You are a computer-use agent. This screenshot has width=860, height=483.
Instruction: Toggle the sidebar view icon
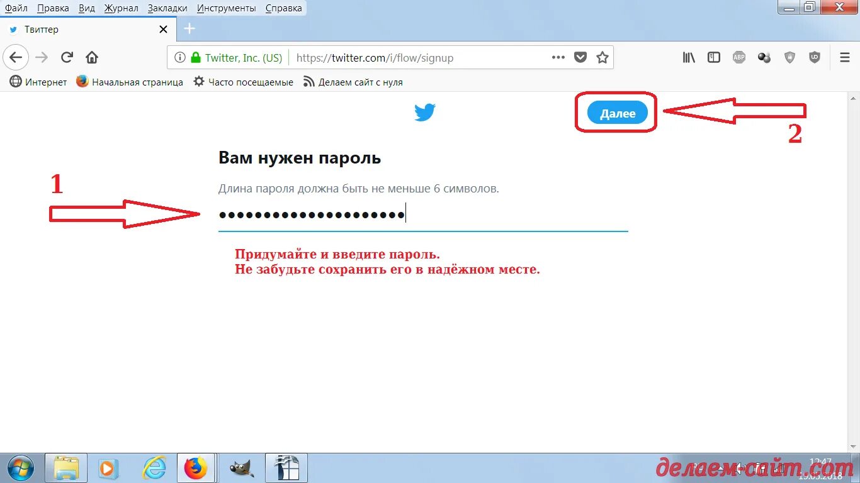714,58
